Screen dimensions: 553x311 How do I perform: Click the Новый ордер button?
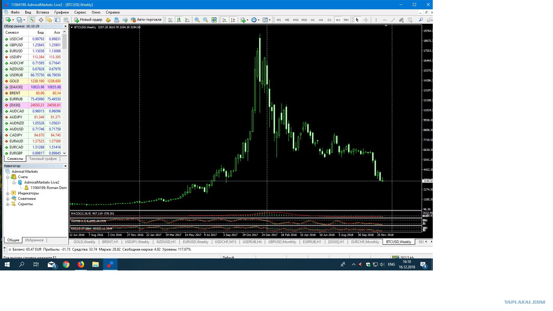pos(88,20)
